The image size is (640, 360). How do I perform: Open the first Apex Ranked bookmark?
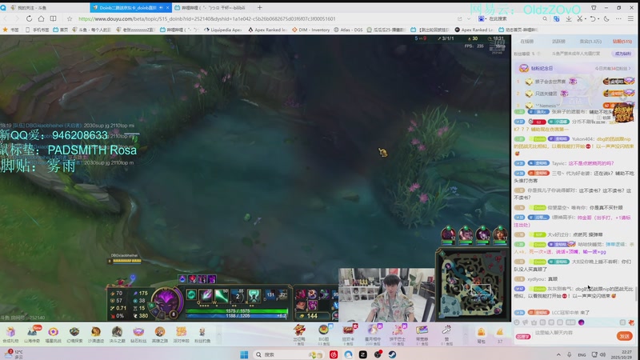267,30
